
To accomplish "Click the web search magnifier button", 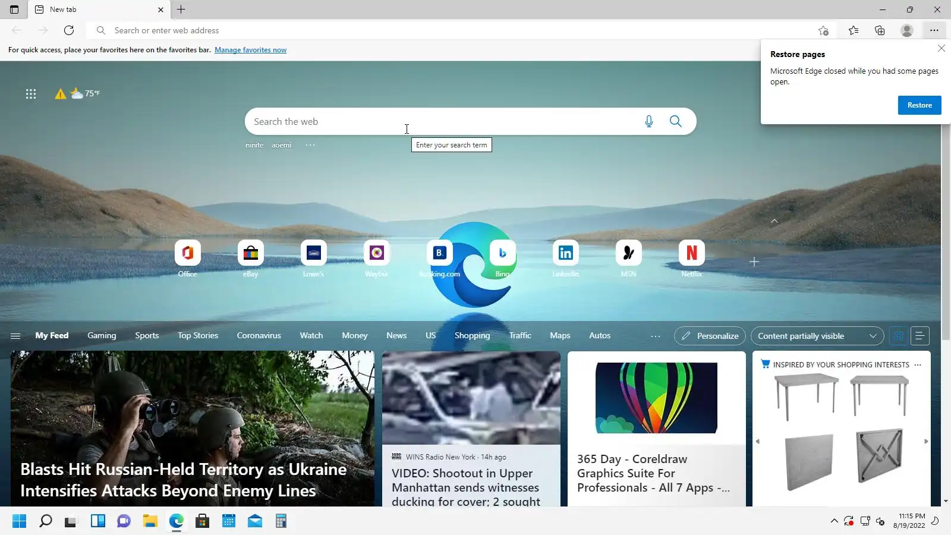I will [676, 121].
